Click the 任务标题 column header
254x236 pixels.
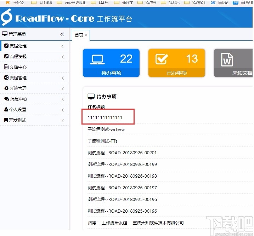(x=96, y=107)
